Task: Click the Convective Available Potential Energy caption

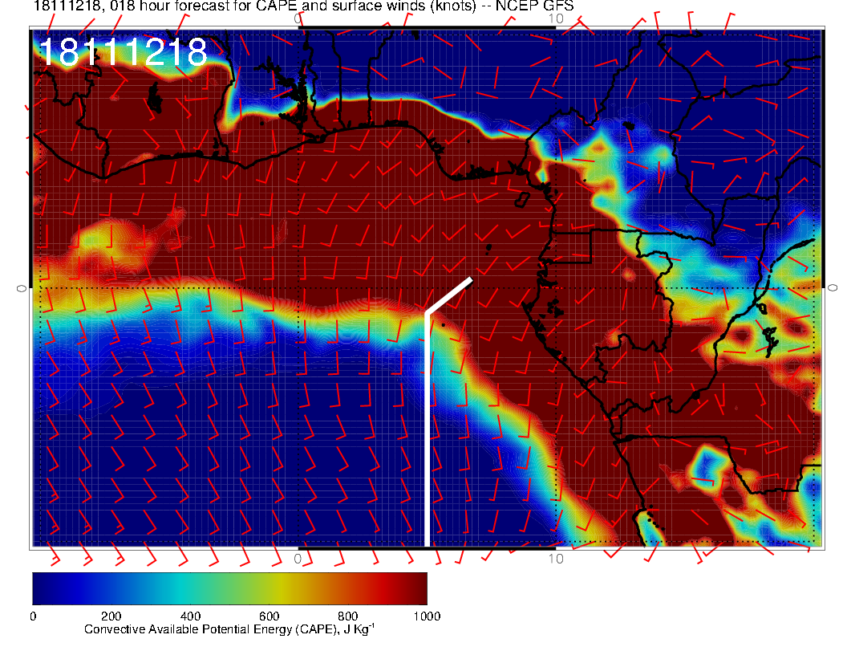Action: (x=229, y=629)
